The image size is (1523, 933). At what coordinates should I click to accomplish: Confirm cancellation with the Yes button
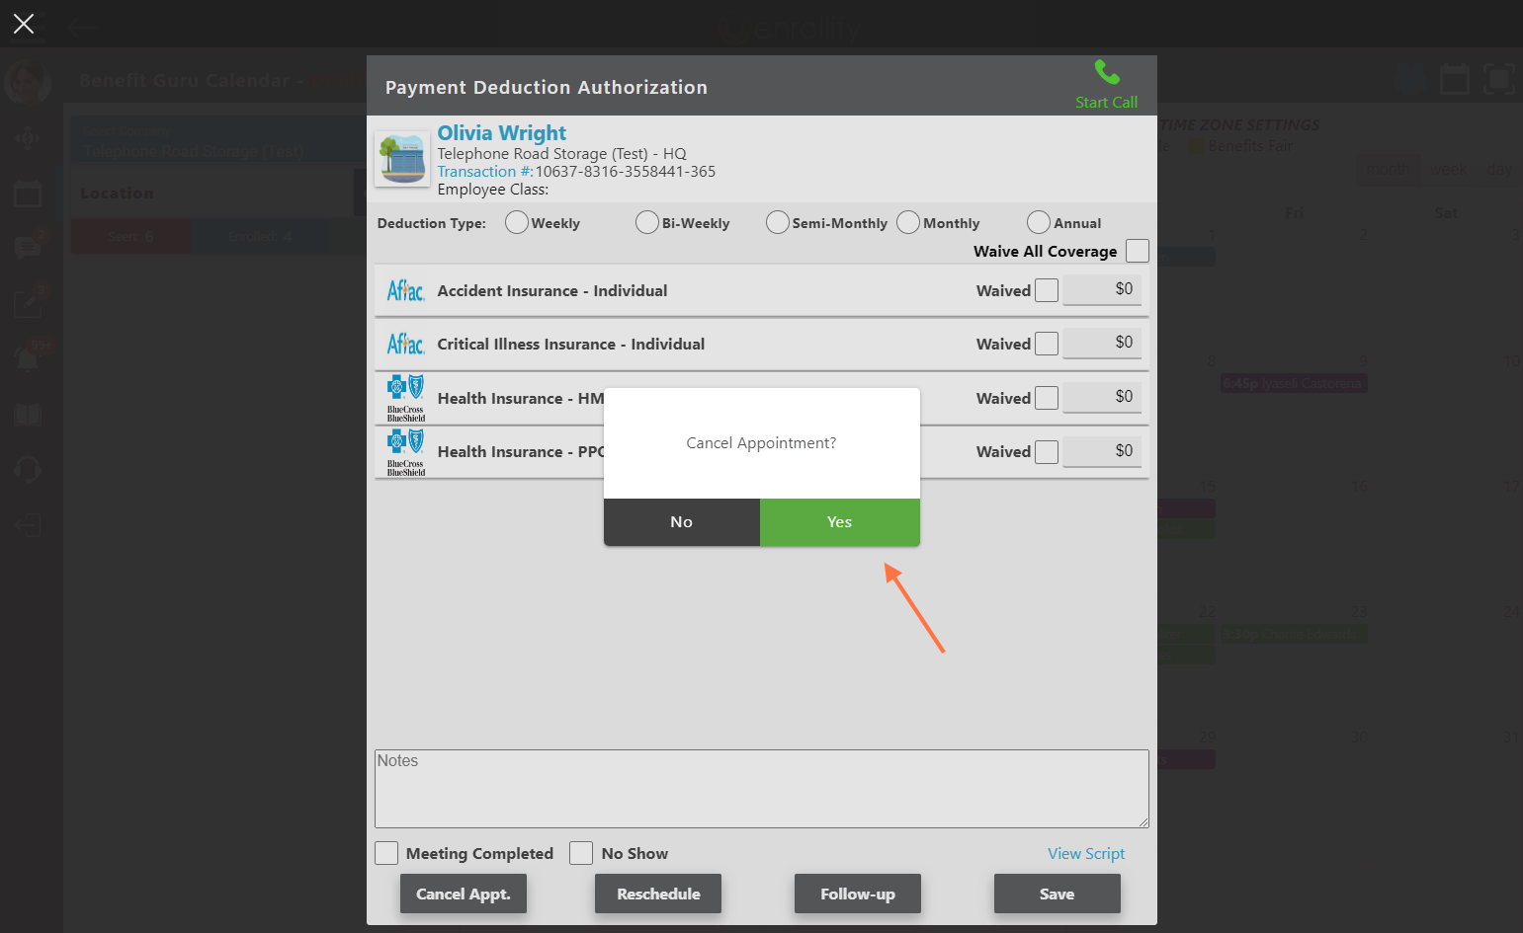pos(840,522)
